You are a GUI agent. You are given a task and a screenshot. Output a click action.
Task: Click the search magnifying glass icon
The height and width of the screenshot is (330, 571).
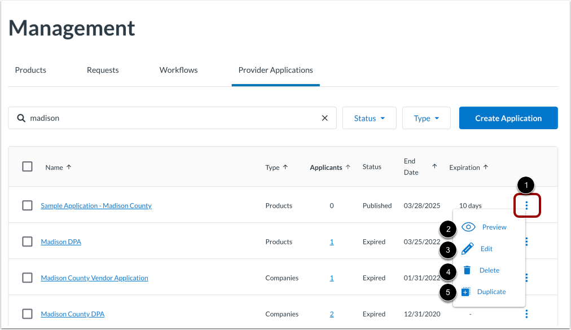[x=21, y=118]
